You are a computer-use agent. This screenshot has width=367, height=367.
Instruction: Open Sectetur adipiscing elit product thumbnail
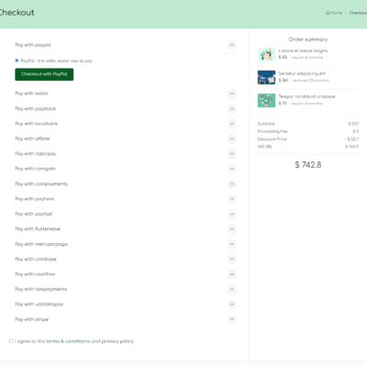point(266,77)
